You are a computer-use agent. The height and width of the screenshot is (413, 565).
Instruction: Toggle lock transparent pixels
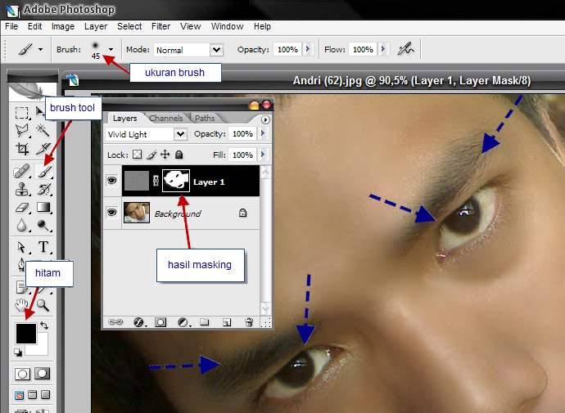138,155
